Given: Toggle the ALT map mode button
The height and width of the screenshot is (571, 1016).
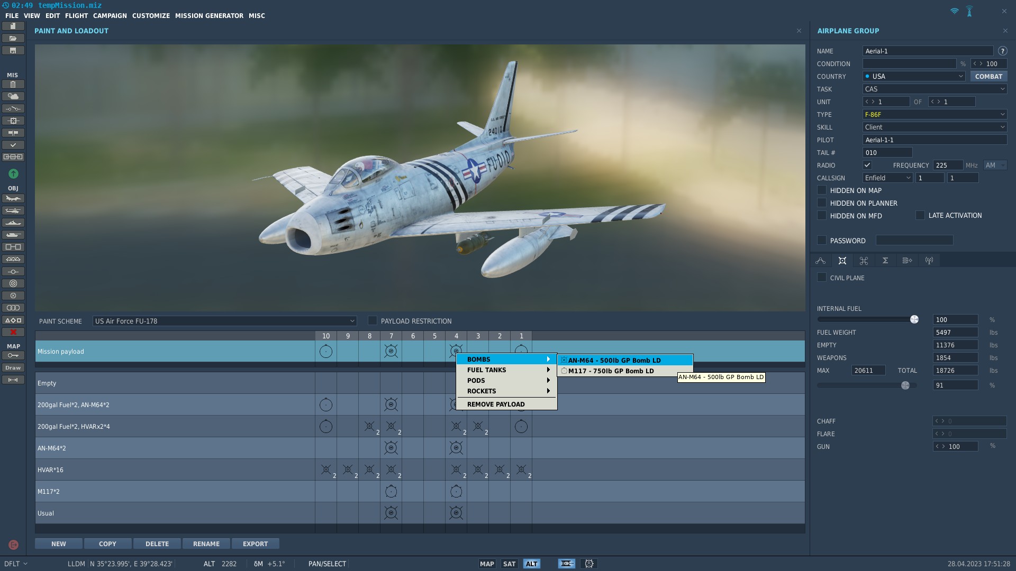Looking at the screenshot, I should (x=531, y=564).
